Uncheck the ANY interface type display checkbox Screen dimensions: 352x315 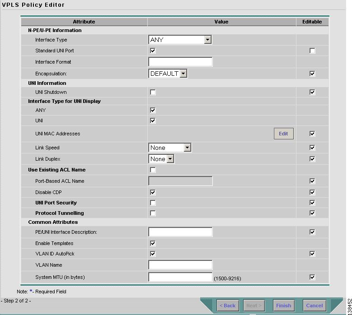point(153,110)
